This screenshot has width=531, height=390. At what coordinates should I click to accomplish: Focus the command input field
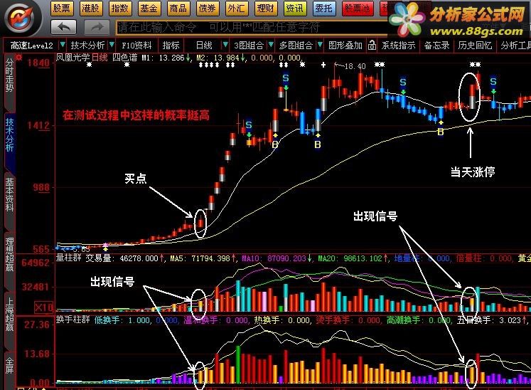[252, 27]
